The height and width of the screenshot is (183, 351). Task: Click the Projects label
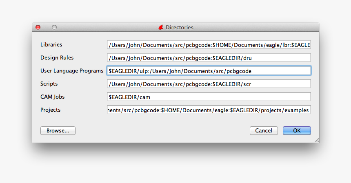coord(50,110)
